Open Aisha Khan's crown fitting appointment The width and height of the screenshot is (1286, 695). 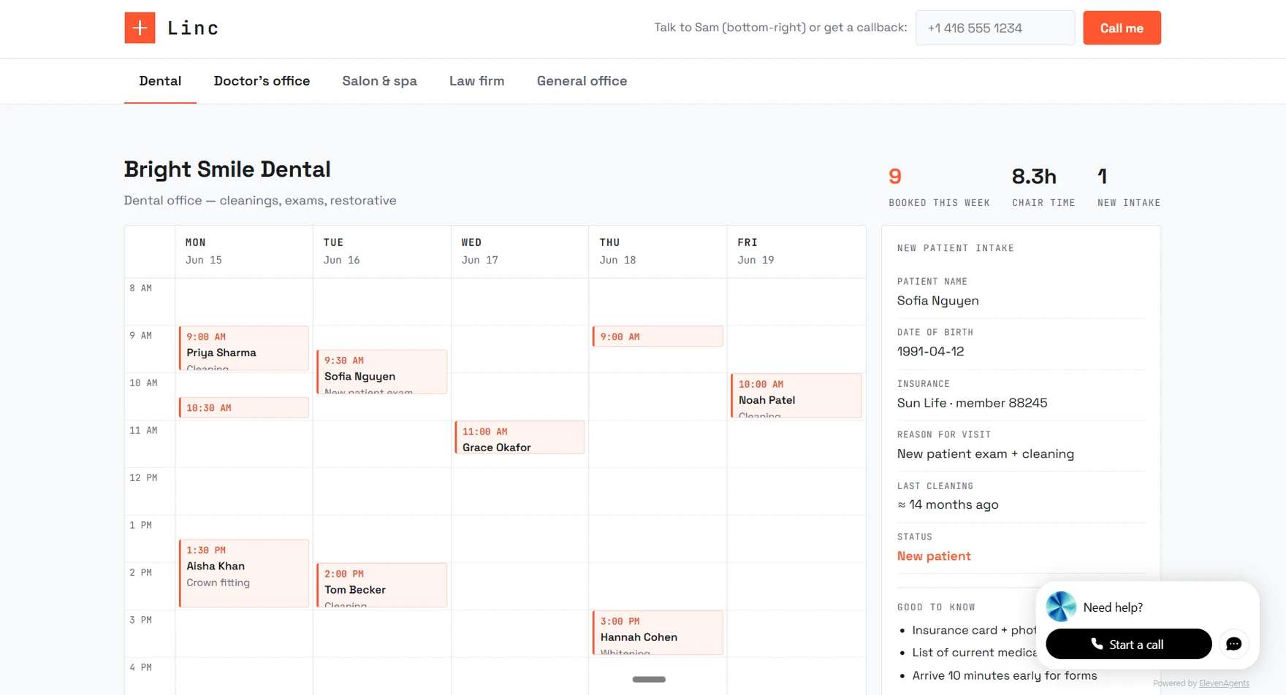(x=244, y=573)
